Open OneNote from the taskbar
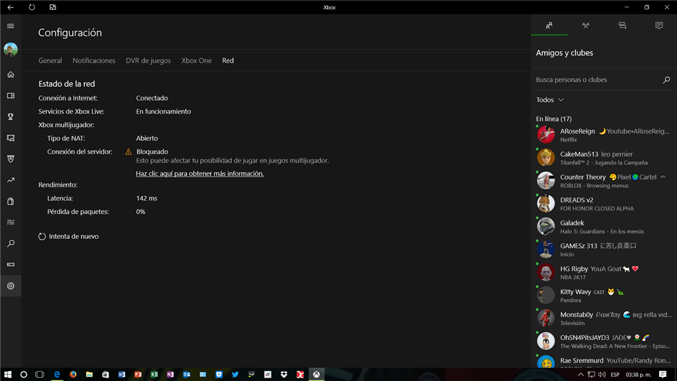The width and height of the screenshot is (677, 381). coord(170,374)
